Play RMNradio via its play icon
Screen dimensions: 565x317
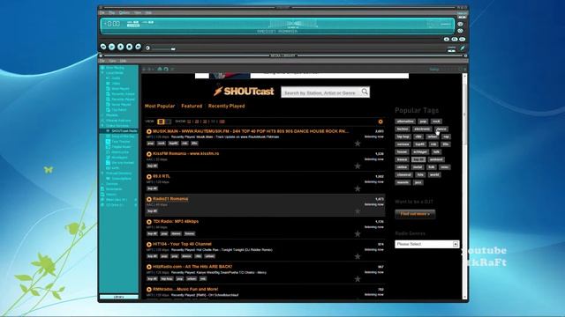[149, 290]
